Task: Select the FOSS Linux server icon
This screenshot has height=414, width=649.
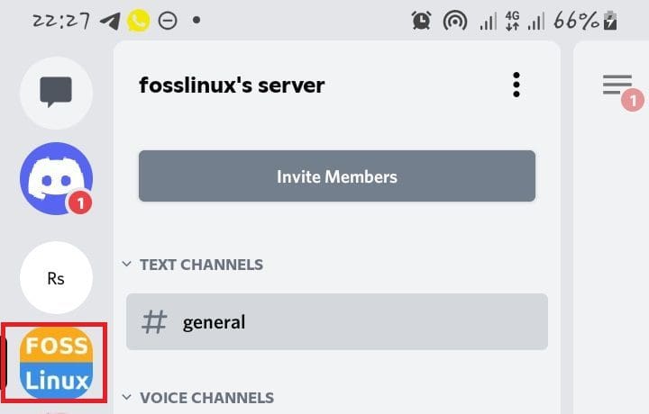Action: tap(57, 364)
